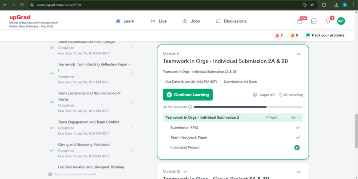Click the streak flame counter 5
Viewport: 358px width, 179px height.
(279, 35)
